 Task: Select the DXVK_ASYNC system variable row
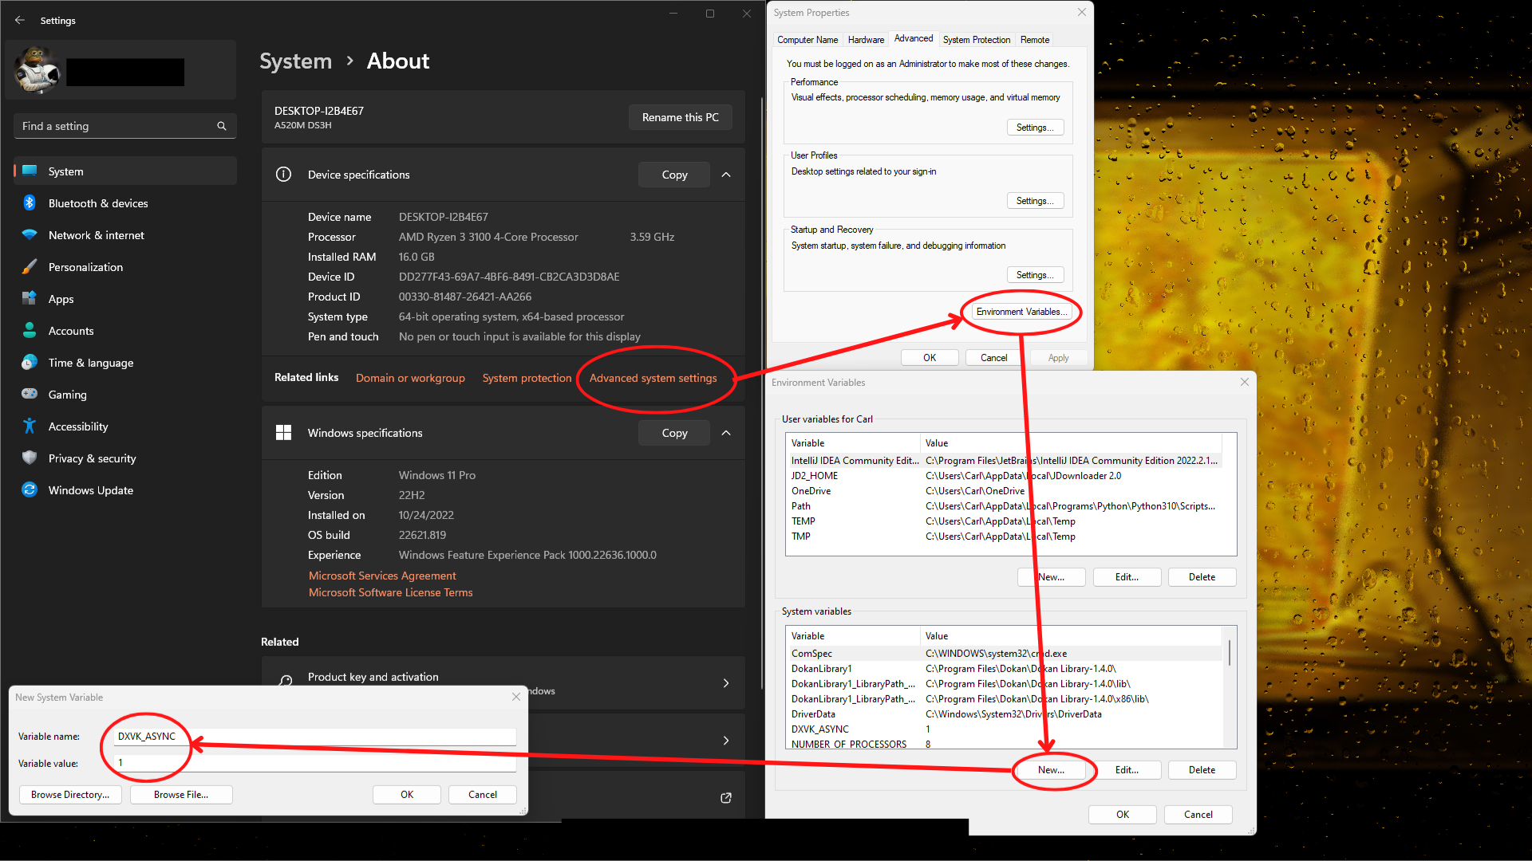coord(1005,729)
